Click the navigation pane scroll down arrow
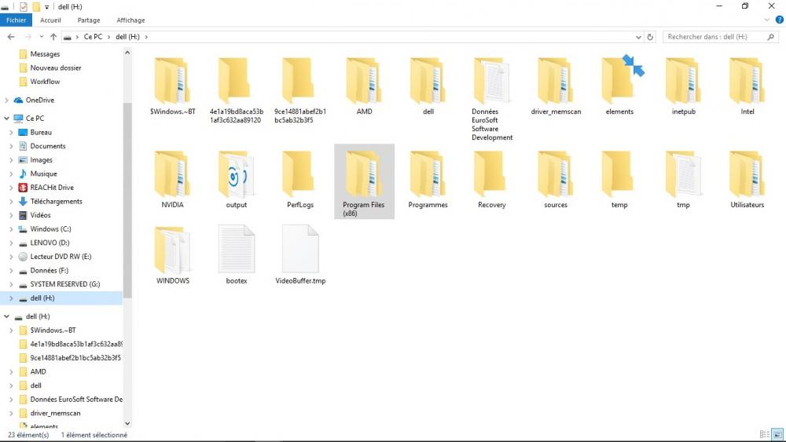Image resolution: width=786 pixels, height=442 pixels. pyautogui.click(x=127, y=423)
